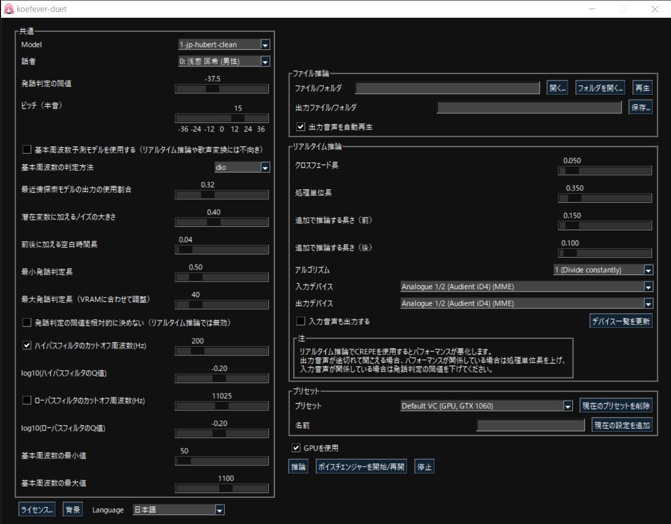Image resolution: width=671 pixels, height=524 pixels.
Task: Uncheck the GPUを使用 checkbox
Action: 296,448
